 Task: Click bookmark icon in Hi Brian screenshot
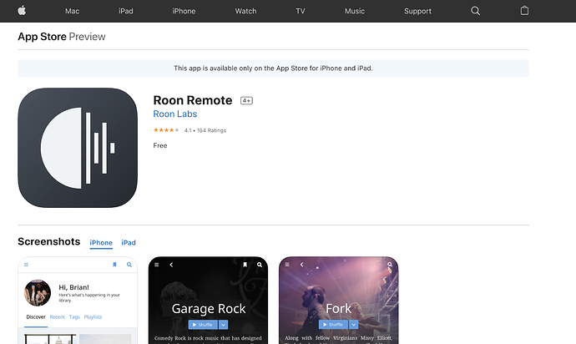(114, 265)
